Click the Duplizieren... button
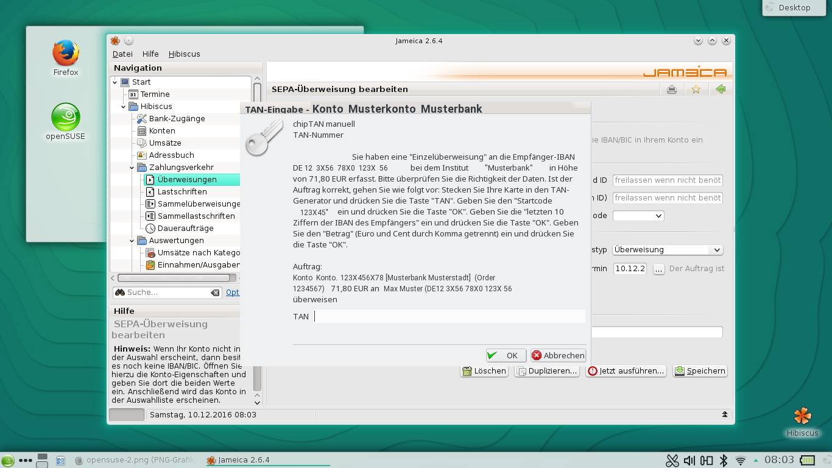This screenshot has height=468, width=832. (546, 371)
